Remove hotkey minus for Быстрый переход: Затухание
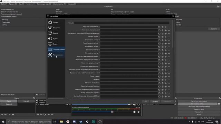The height and width of the screenshot is (124, 221). coord(169,96)
